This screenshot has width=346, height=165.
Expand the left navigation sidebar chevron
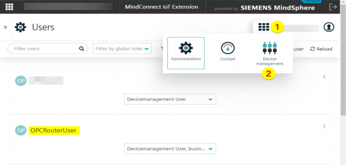[5, 27]
